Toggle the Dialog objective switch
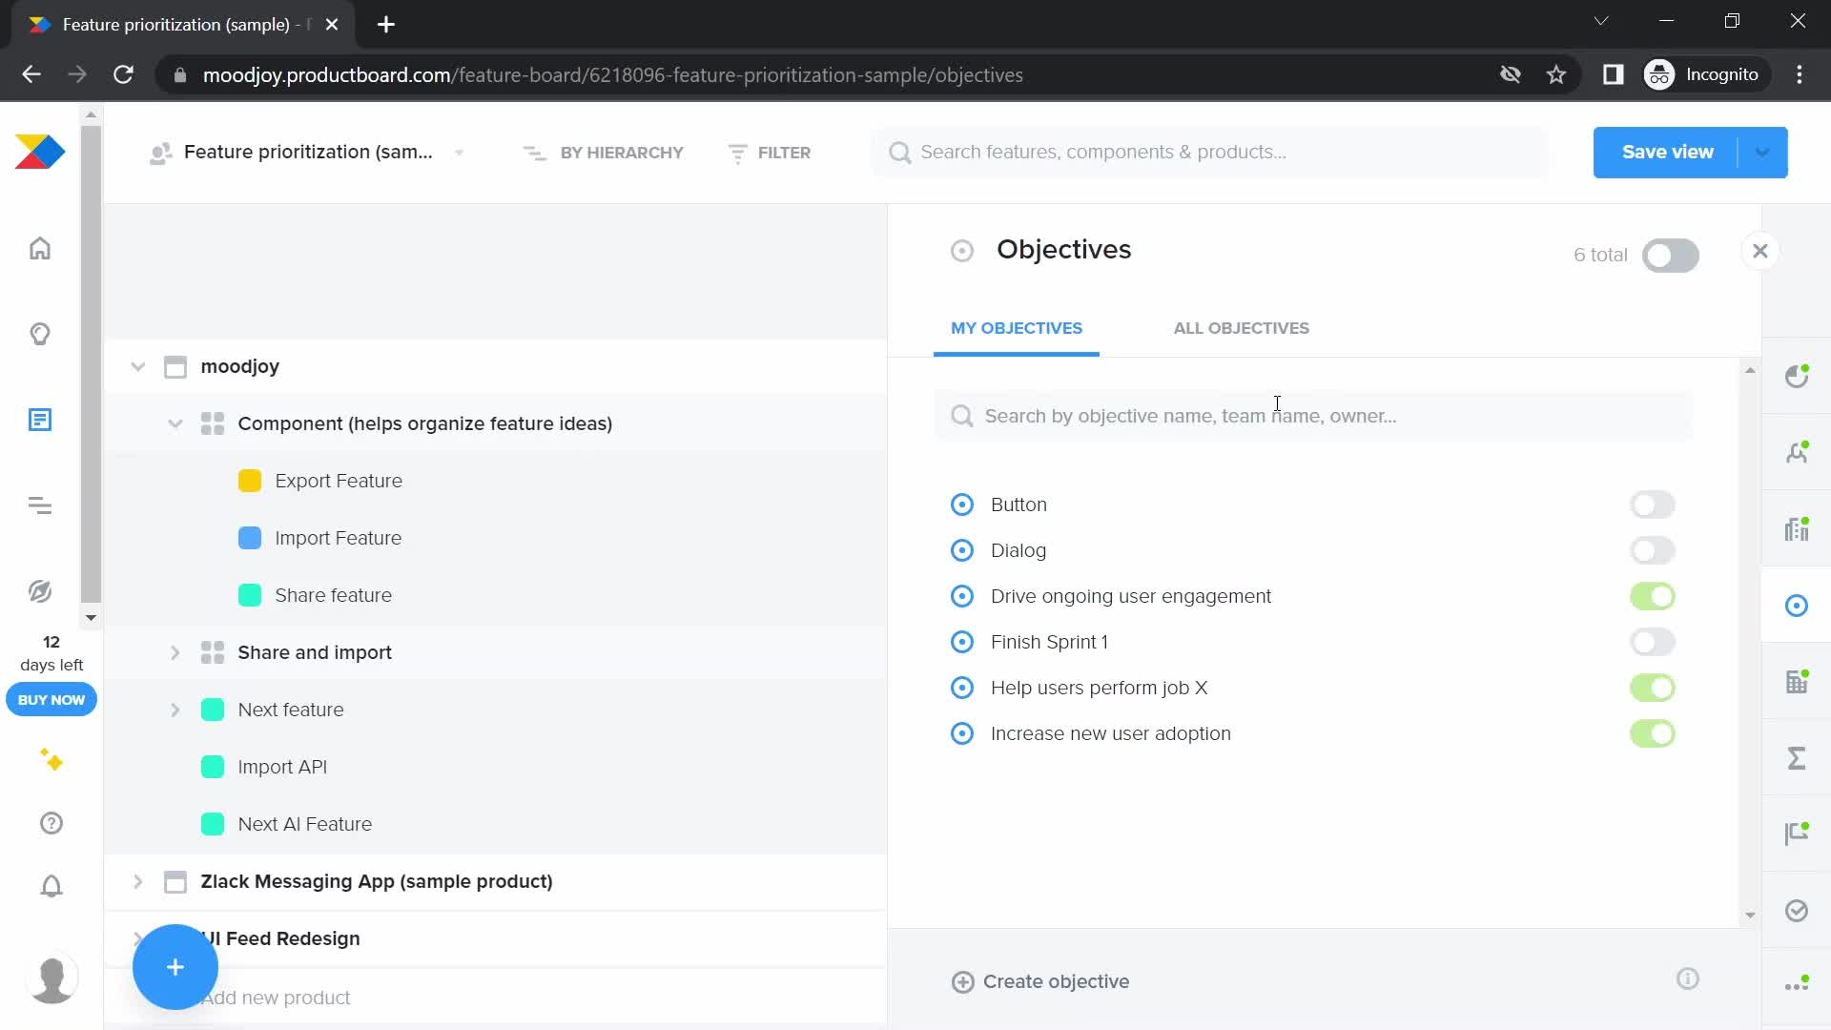Image resolution: width=1831 pixels, height=1030 pixels. (x=1653, y=550)
